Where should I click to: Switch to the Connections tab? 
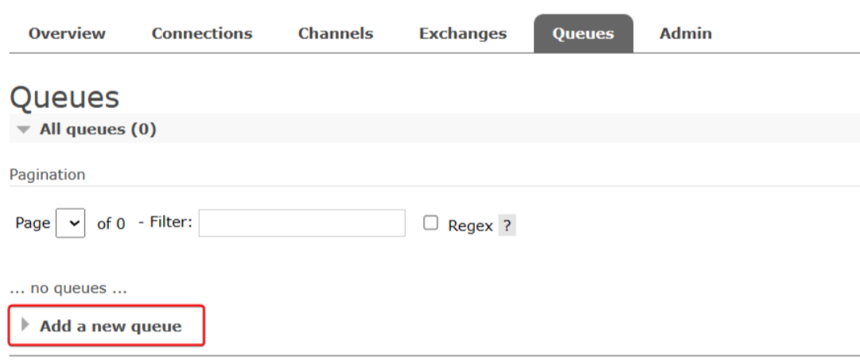click(x=201, y=33)
